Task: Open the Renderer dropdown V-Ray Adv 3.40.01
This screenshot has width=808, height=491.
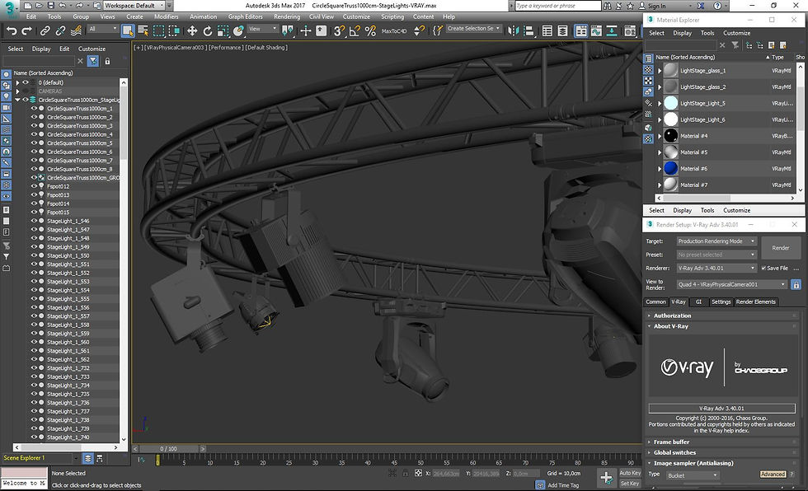Action: coord(716,268)
